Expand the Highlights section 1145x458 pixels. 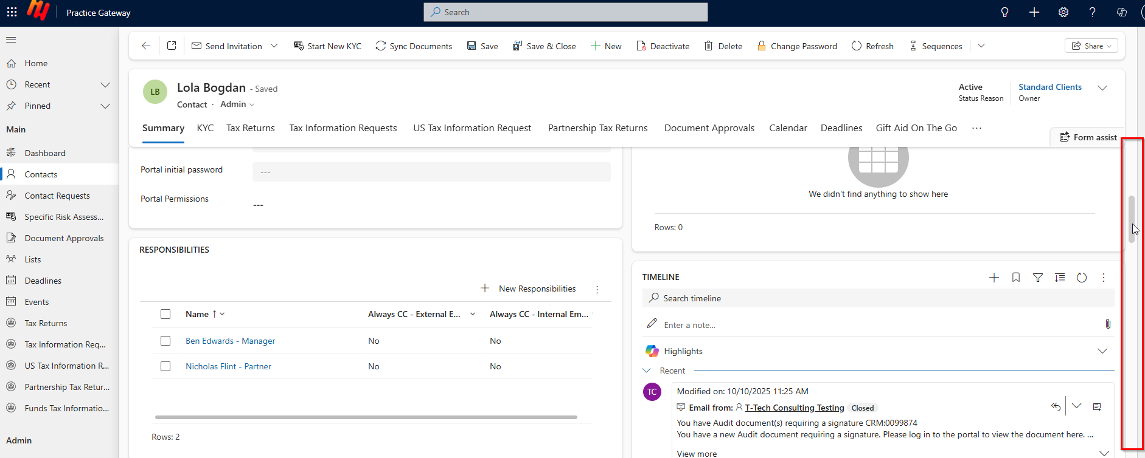1102,351
